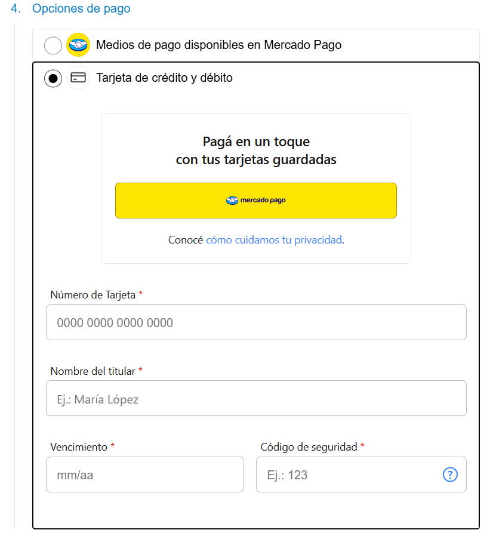Open the 'cómo cuidamos tu privacidad' link

point(274,240)
